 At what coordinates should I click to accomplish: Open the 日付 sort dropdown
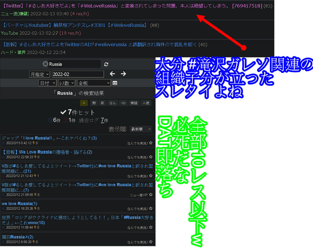click(x=47, y=83)
